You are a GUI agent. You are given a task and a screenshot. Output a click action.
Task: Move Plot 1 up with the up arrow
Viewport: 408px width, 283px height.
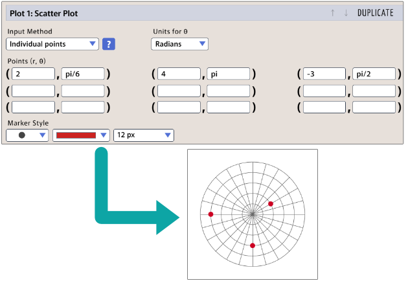click(x=332, y=13)
